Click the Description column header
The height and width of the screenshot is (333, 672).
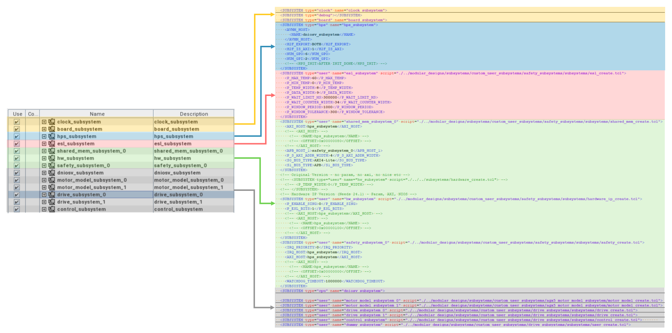(x=194, y=114)
